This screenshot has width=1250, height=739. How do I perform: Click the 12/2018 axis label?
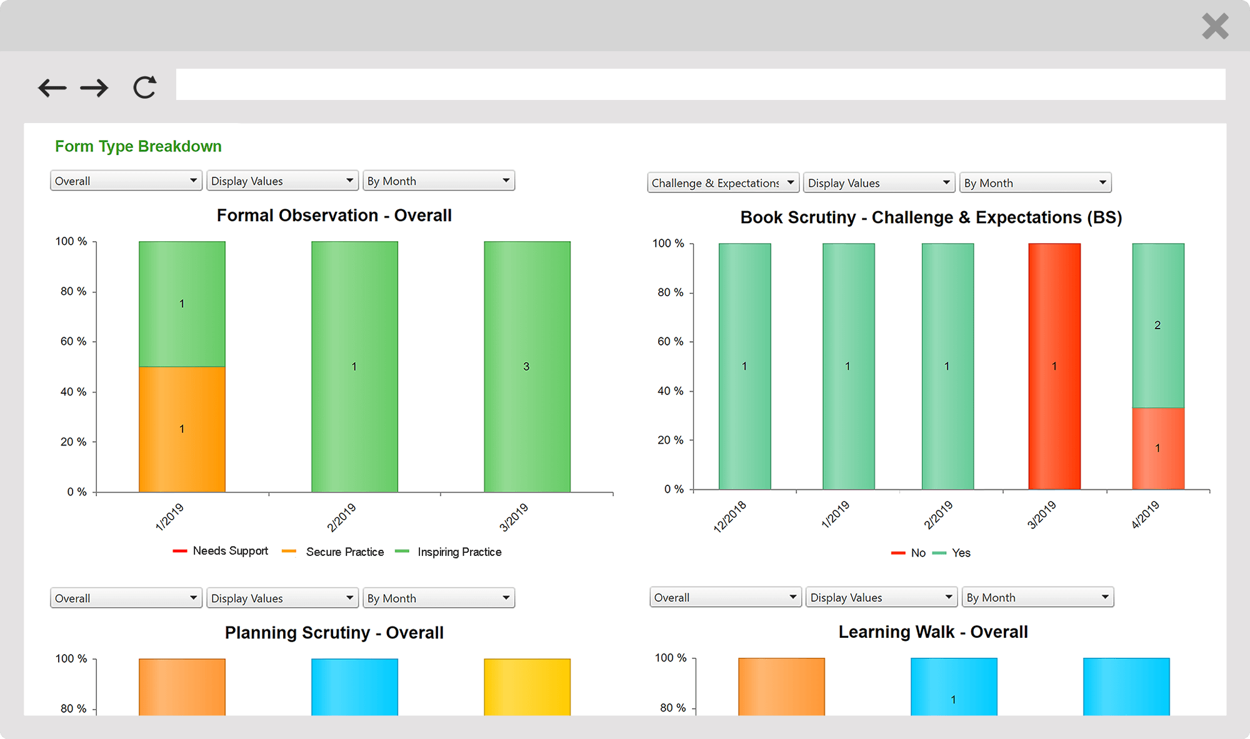click(730, 517)
